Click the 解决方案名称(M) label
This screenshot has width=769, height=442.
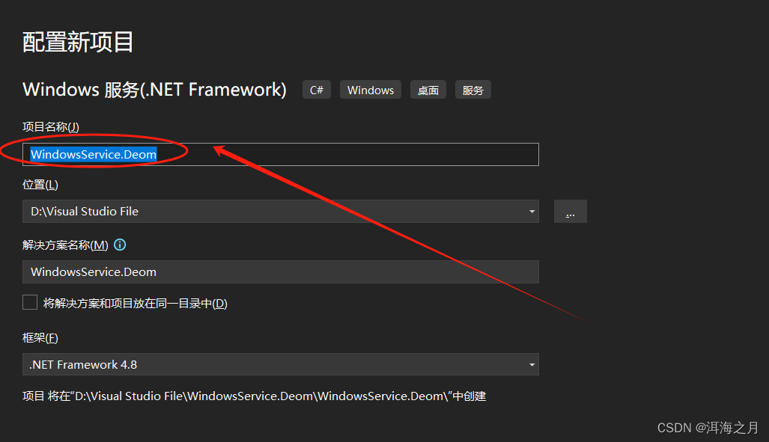65,245
